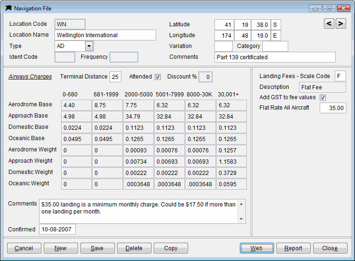This screenshot has width=355, height=261.
Task: Select Domestic Base 0-680 cell 0.0224
Action: point(76,128)
